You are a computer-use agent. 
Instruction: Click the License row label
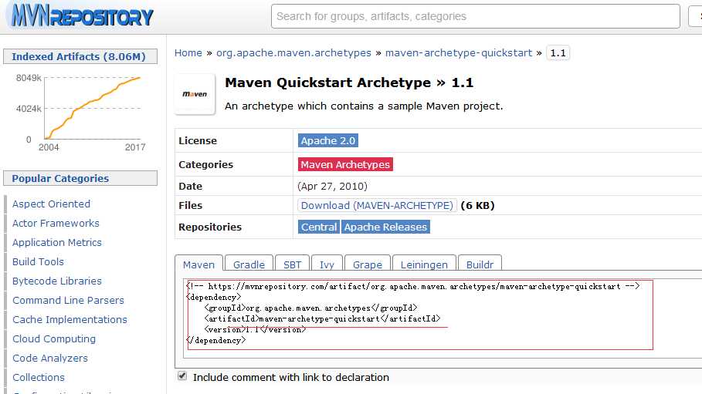[x=198, y=140]
